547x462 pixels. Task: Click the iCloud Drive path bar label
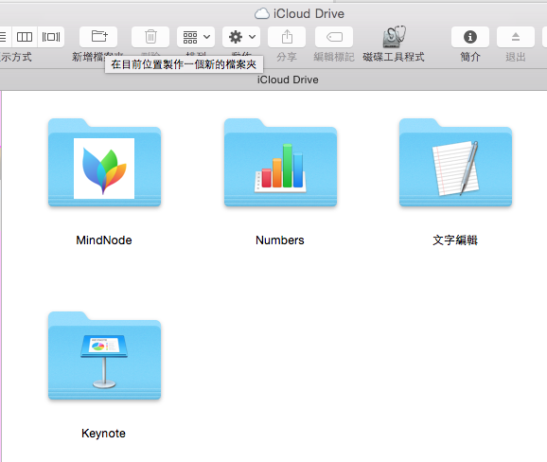click(288, 80)
